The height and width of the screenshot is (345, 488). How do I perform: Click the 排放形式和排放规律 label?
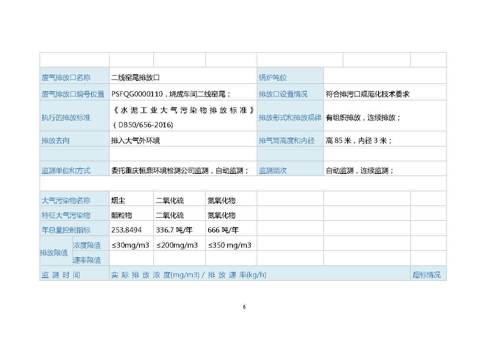(290, 118)
